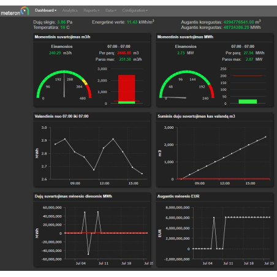Click the Momentinis suvartojimas MWh panel title
This screenshot has height=277, width=277.
coord(185,37)
